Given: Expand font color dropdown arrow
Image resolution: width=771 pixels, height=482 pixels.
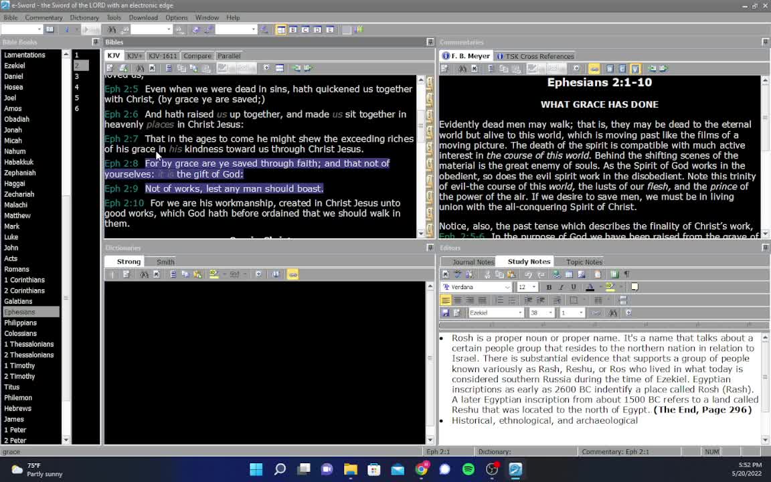Looking at the screenshot, I should click(x=600, y=287).
